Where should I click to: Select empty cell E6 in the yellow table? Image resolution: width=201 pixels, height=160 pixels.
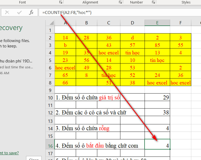click(x=157, y=68)
